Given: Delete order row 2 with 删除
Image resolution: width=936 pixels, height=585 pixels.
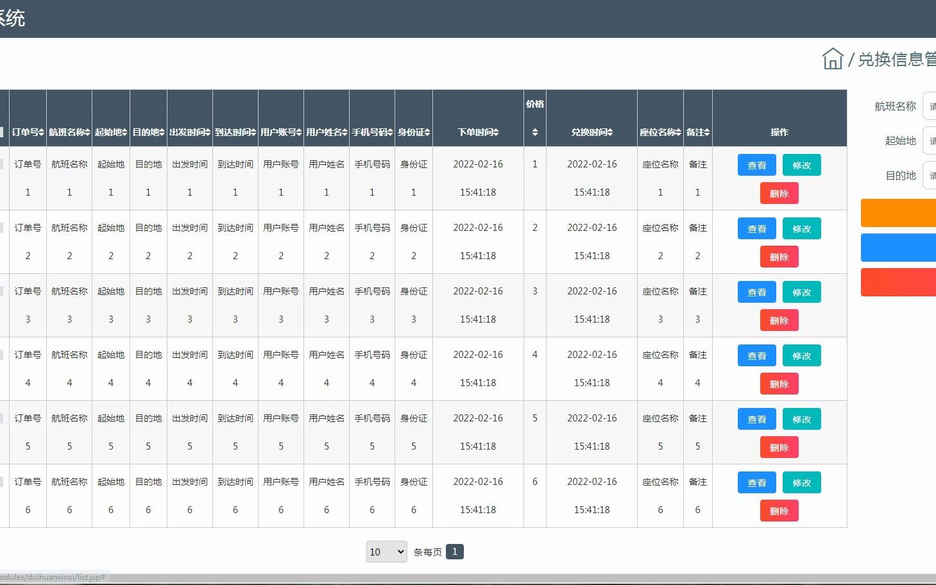Looking at the screenshot, I should pyautogui.click(x=779, y=257).
